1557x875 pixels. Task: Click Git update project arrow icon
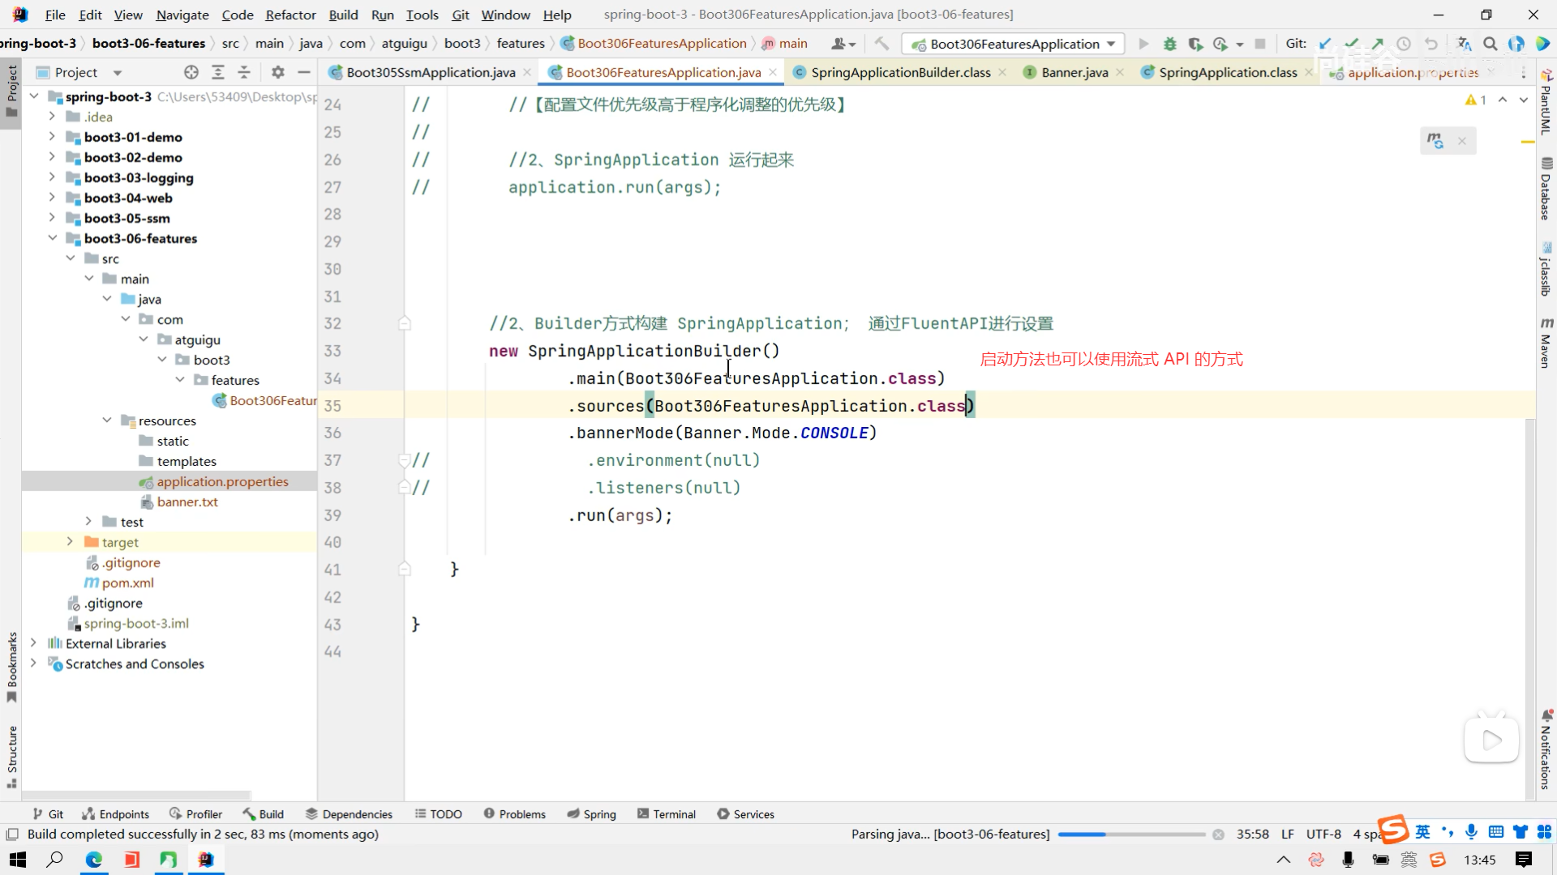click(x=1325, y=44)
